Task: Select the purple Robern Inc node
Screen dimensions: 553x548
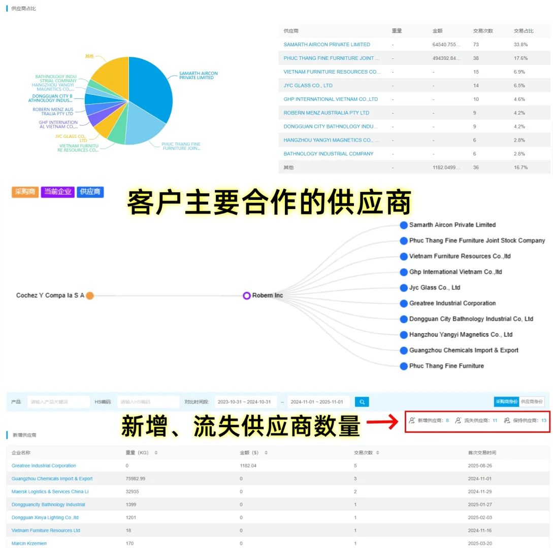Action: [247, 295]
